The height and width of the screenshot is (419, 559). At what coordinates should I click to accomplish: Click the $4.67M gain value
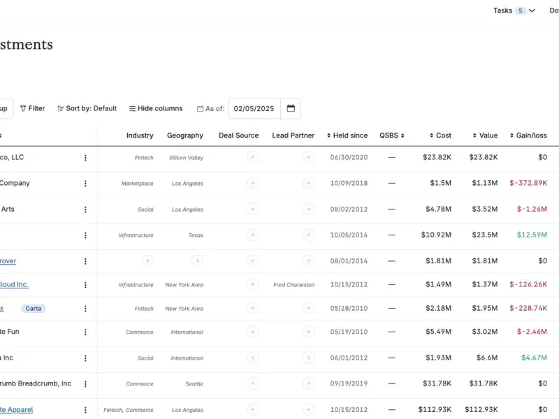pos(534,358)
